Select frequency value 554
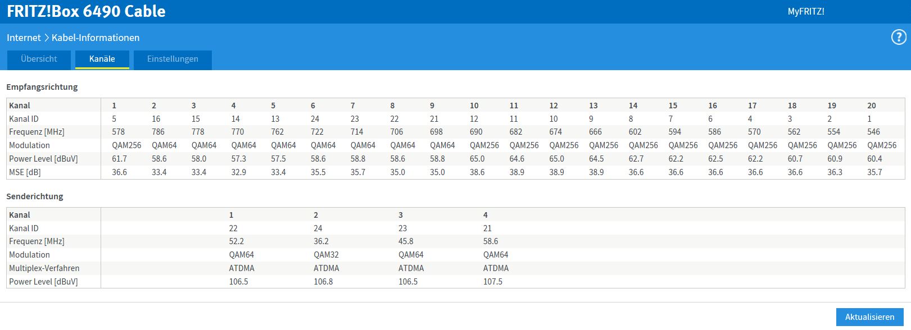This screenshot has height=330, width=911. 834,132
